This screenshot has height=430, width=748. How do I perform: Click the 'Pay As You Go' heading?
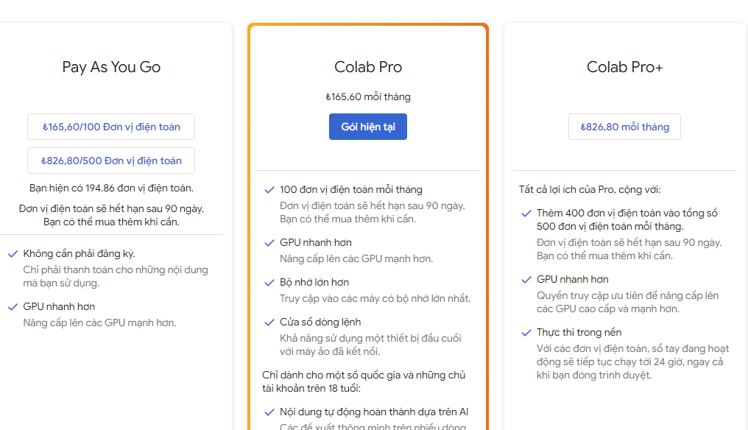tap(111, 67)
